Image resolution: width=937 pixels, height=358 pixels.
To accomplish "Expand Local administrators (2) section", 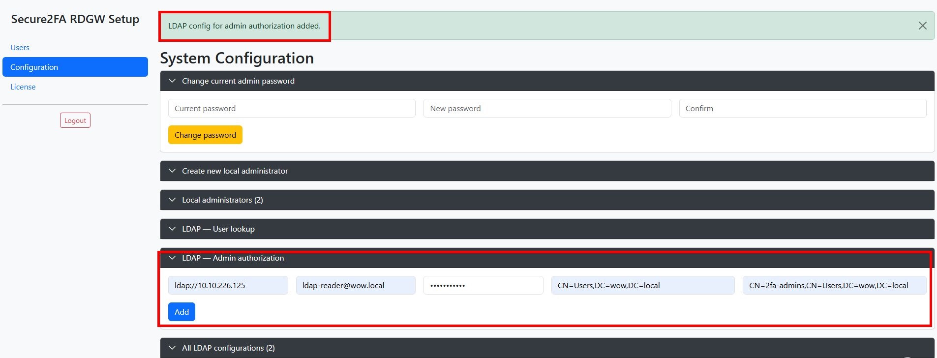I will pyautogui.click(x=222, y=200).
